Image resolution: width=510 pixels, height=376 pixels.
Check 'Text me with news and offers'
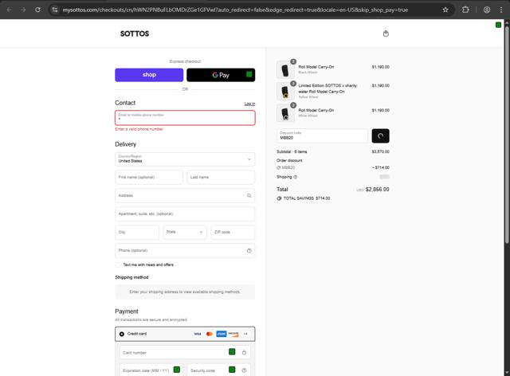(x=118, y=264)
